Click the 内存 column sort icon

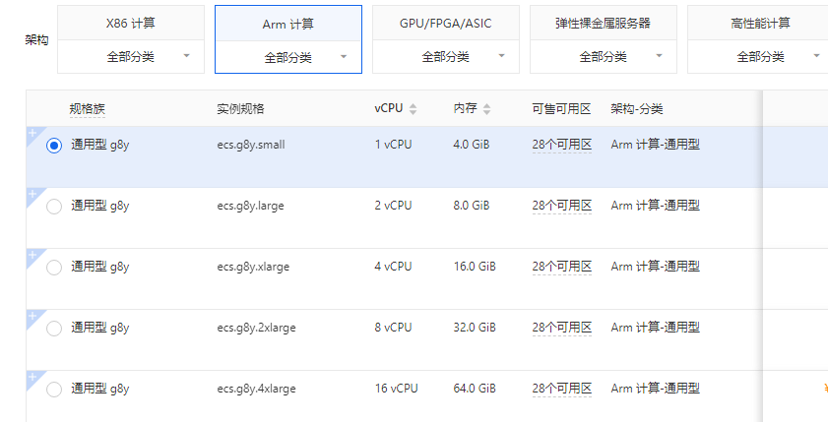(487, 109)
